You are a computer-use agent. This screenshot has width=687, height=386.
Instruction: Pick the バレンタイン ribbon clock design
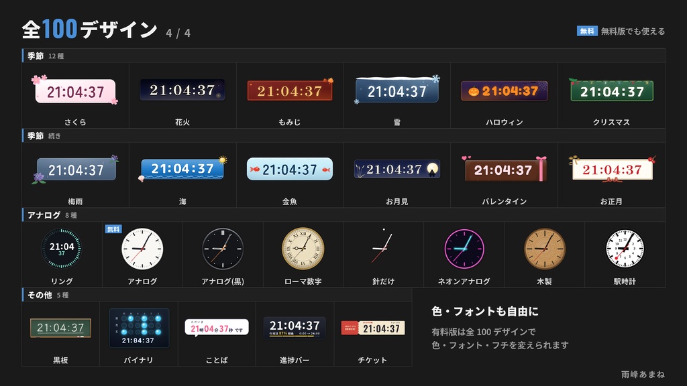pyautogui.click(x=505, y=169)
